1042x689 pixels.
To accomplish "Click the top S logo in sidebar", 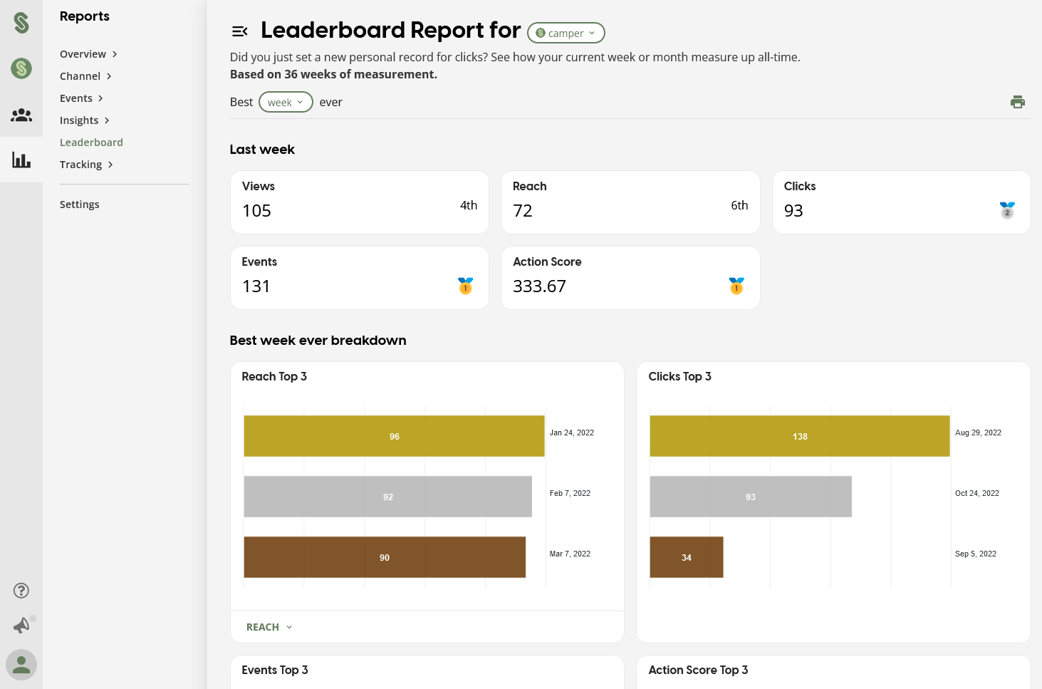I will [x=21, y=22].
